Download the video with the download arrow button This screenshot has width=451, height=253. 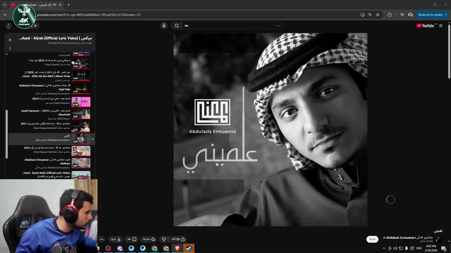pos(116,239)
